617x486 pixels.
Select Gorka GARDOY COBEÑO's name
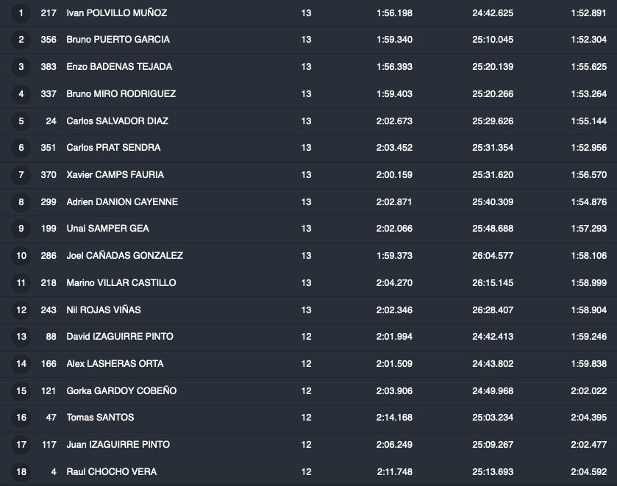click(x=121, y=390)
